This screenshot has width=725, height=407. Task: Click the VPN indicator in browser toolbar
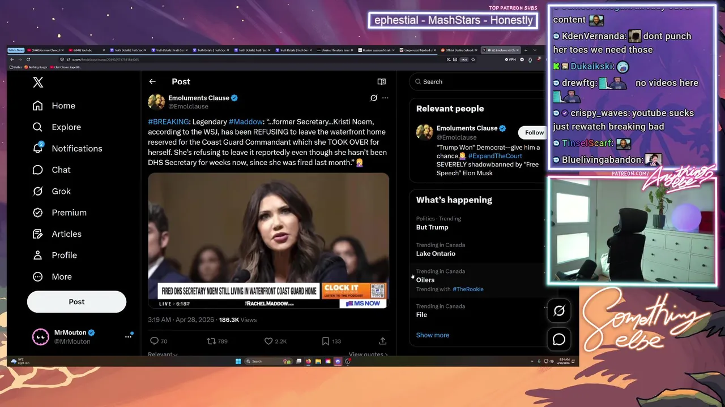pos(510,59)
